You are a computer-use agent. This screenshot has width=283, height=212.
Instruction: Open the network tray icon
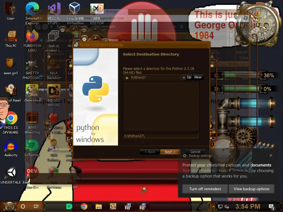pos(220,206)
